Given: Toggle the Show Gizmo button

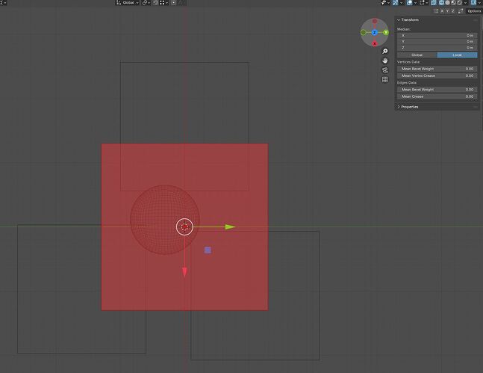Looking at the screenshot, I should (x=396, y=3).
